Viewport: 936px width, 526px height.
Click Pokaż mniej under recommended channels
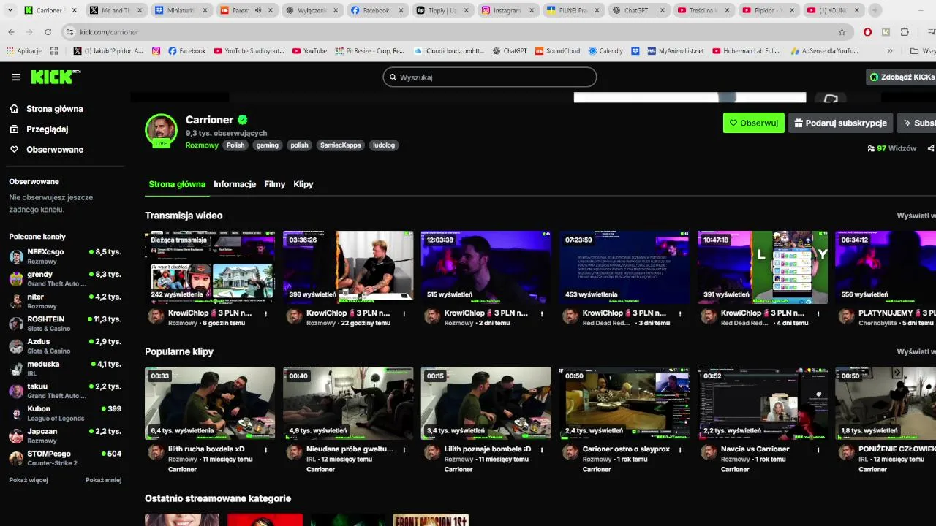(x=103, y=480)
